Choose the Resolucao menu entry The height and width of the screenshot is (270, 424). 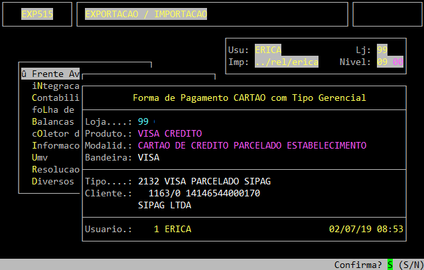click(56, 169)
